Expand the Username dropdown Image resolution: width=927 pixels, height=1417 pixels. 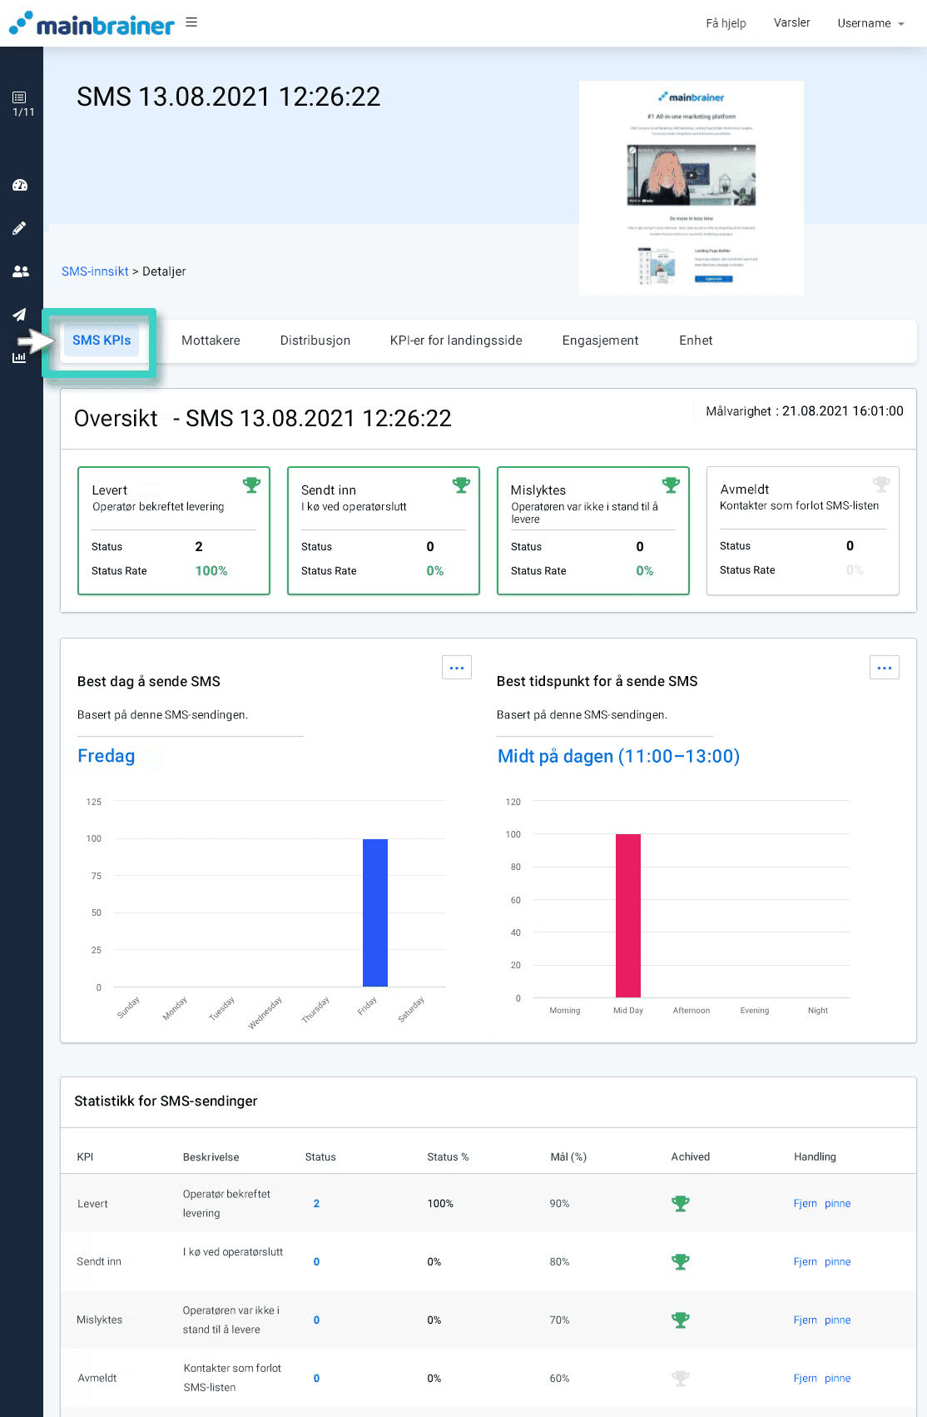pyautogui.click(x=870, y=23)
